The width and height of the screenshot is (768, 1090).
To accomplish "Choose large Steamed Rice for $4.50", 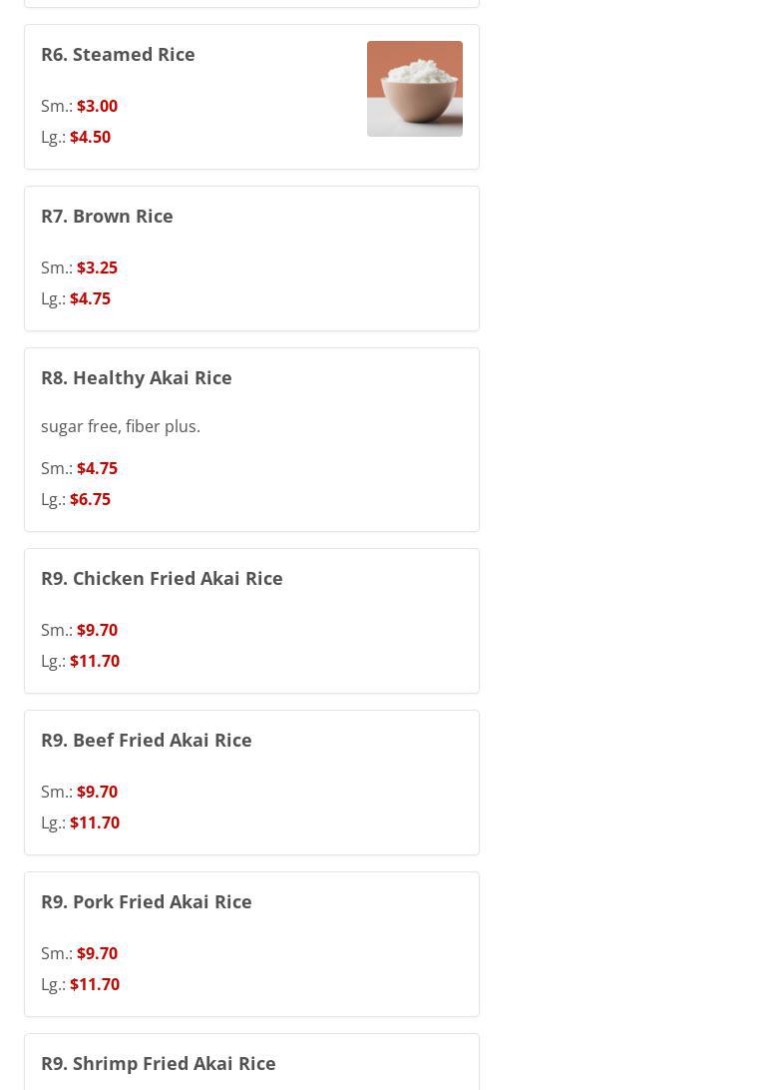I will [90, 137].
